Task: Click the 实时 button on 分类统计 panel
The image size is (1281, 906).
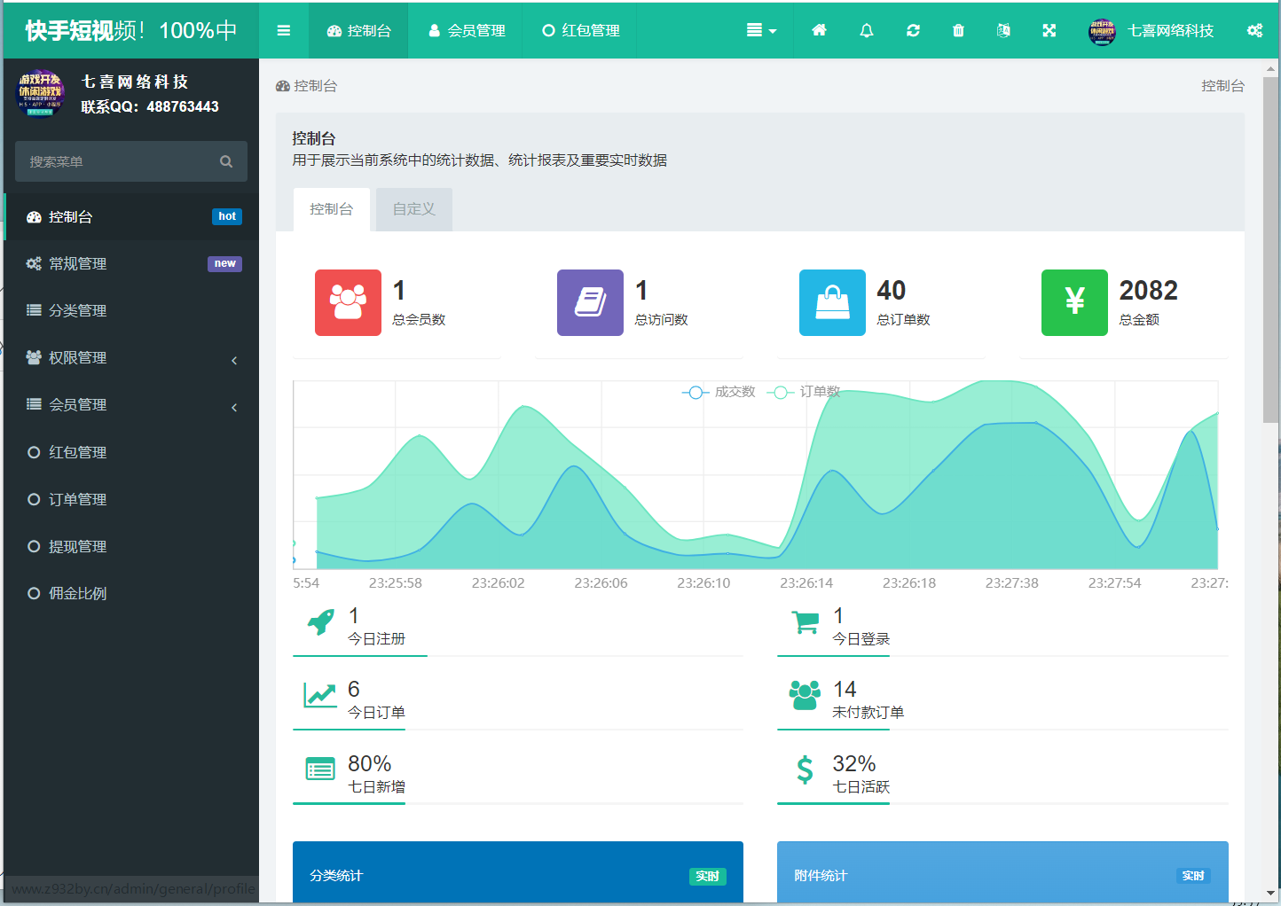Action: [707, 876]
